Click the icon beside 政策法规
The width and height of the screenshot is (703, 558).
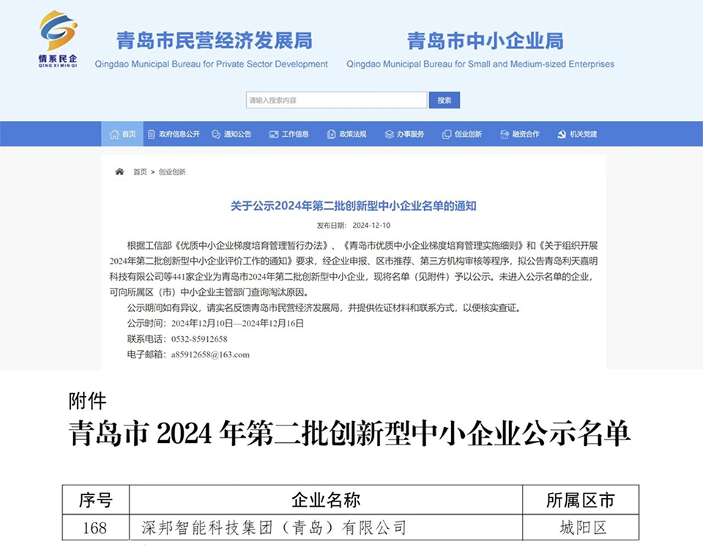331,134
